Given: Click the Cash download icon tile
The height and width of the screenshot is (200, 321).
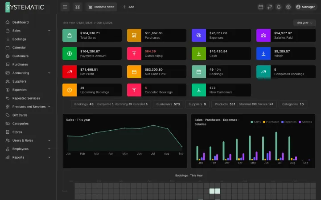Looking at the screenshot, I should (199, 53).
